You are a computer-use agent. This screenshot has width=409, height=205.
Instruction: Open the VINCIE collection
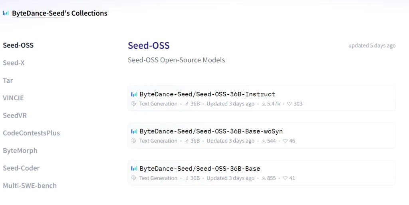coord(13,98)
